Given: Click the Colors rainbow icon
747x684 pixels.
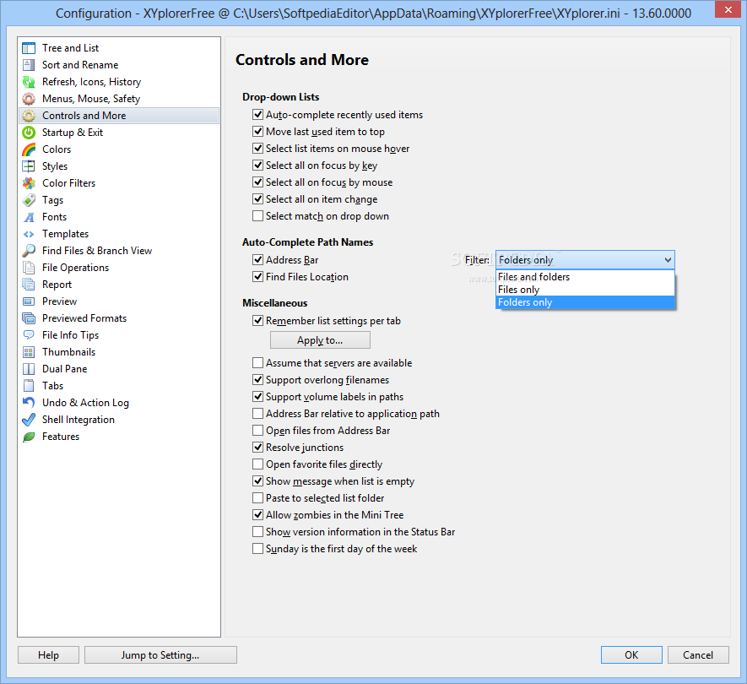Looking at the screenshot, I should (x=29, y=149).
